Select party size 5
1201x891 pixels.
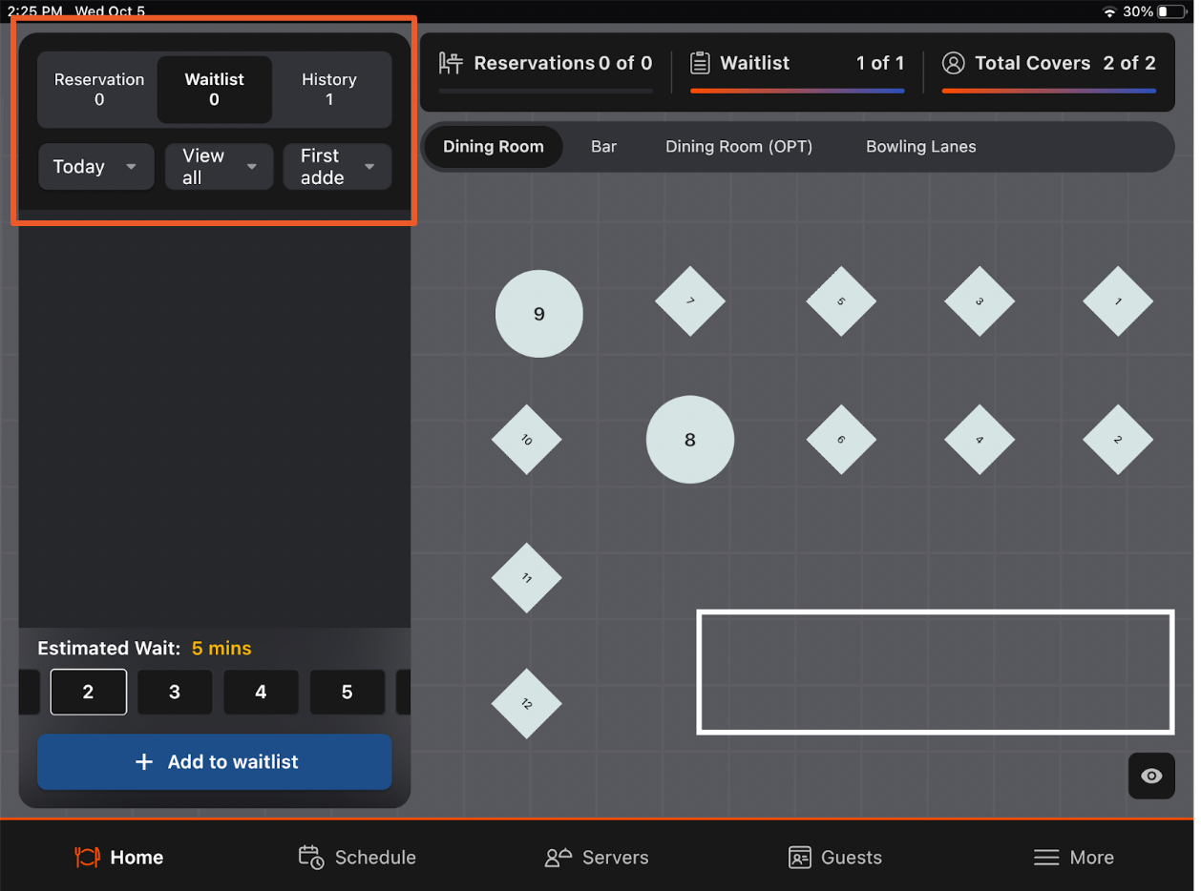pos(348,692)
